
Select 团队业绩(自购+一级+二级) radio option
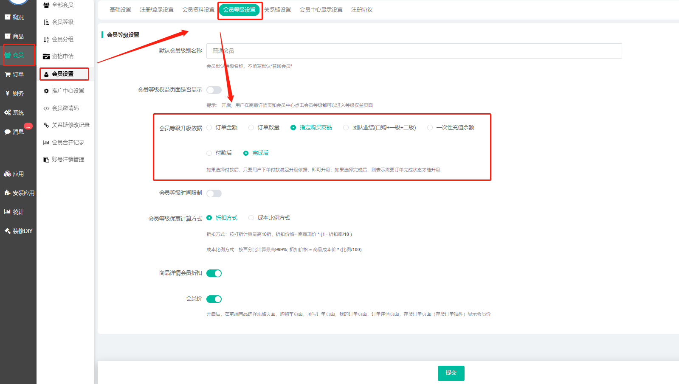[346, 127]
